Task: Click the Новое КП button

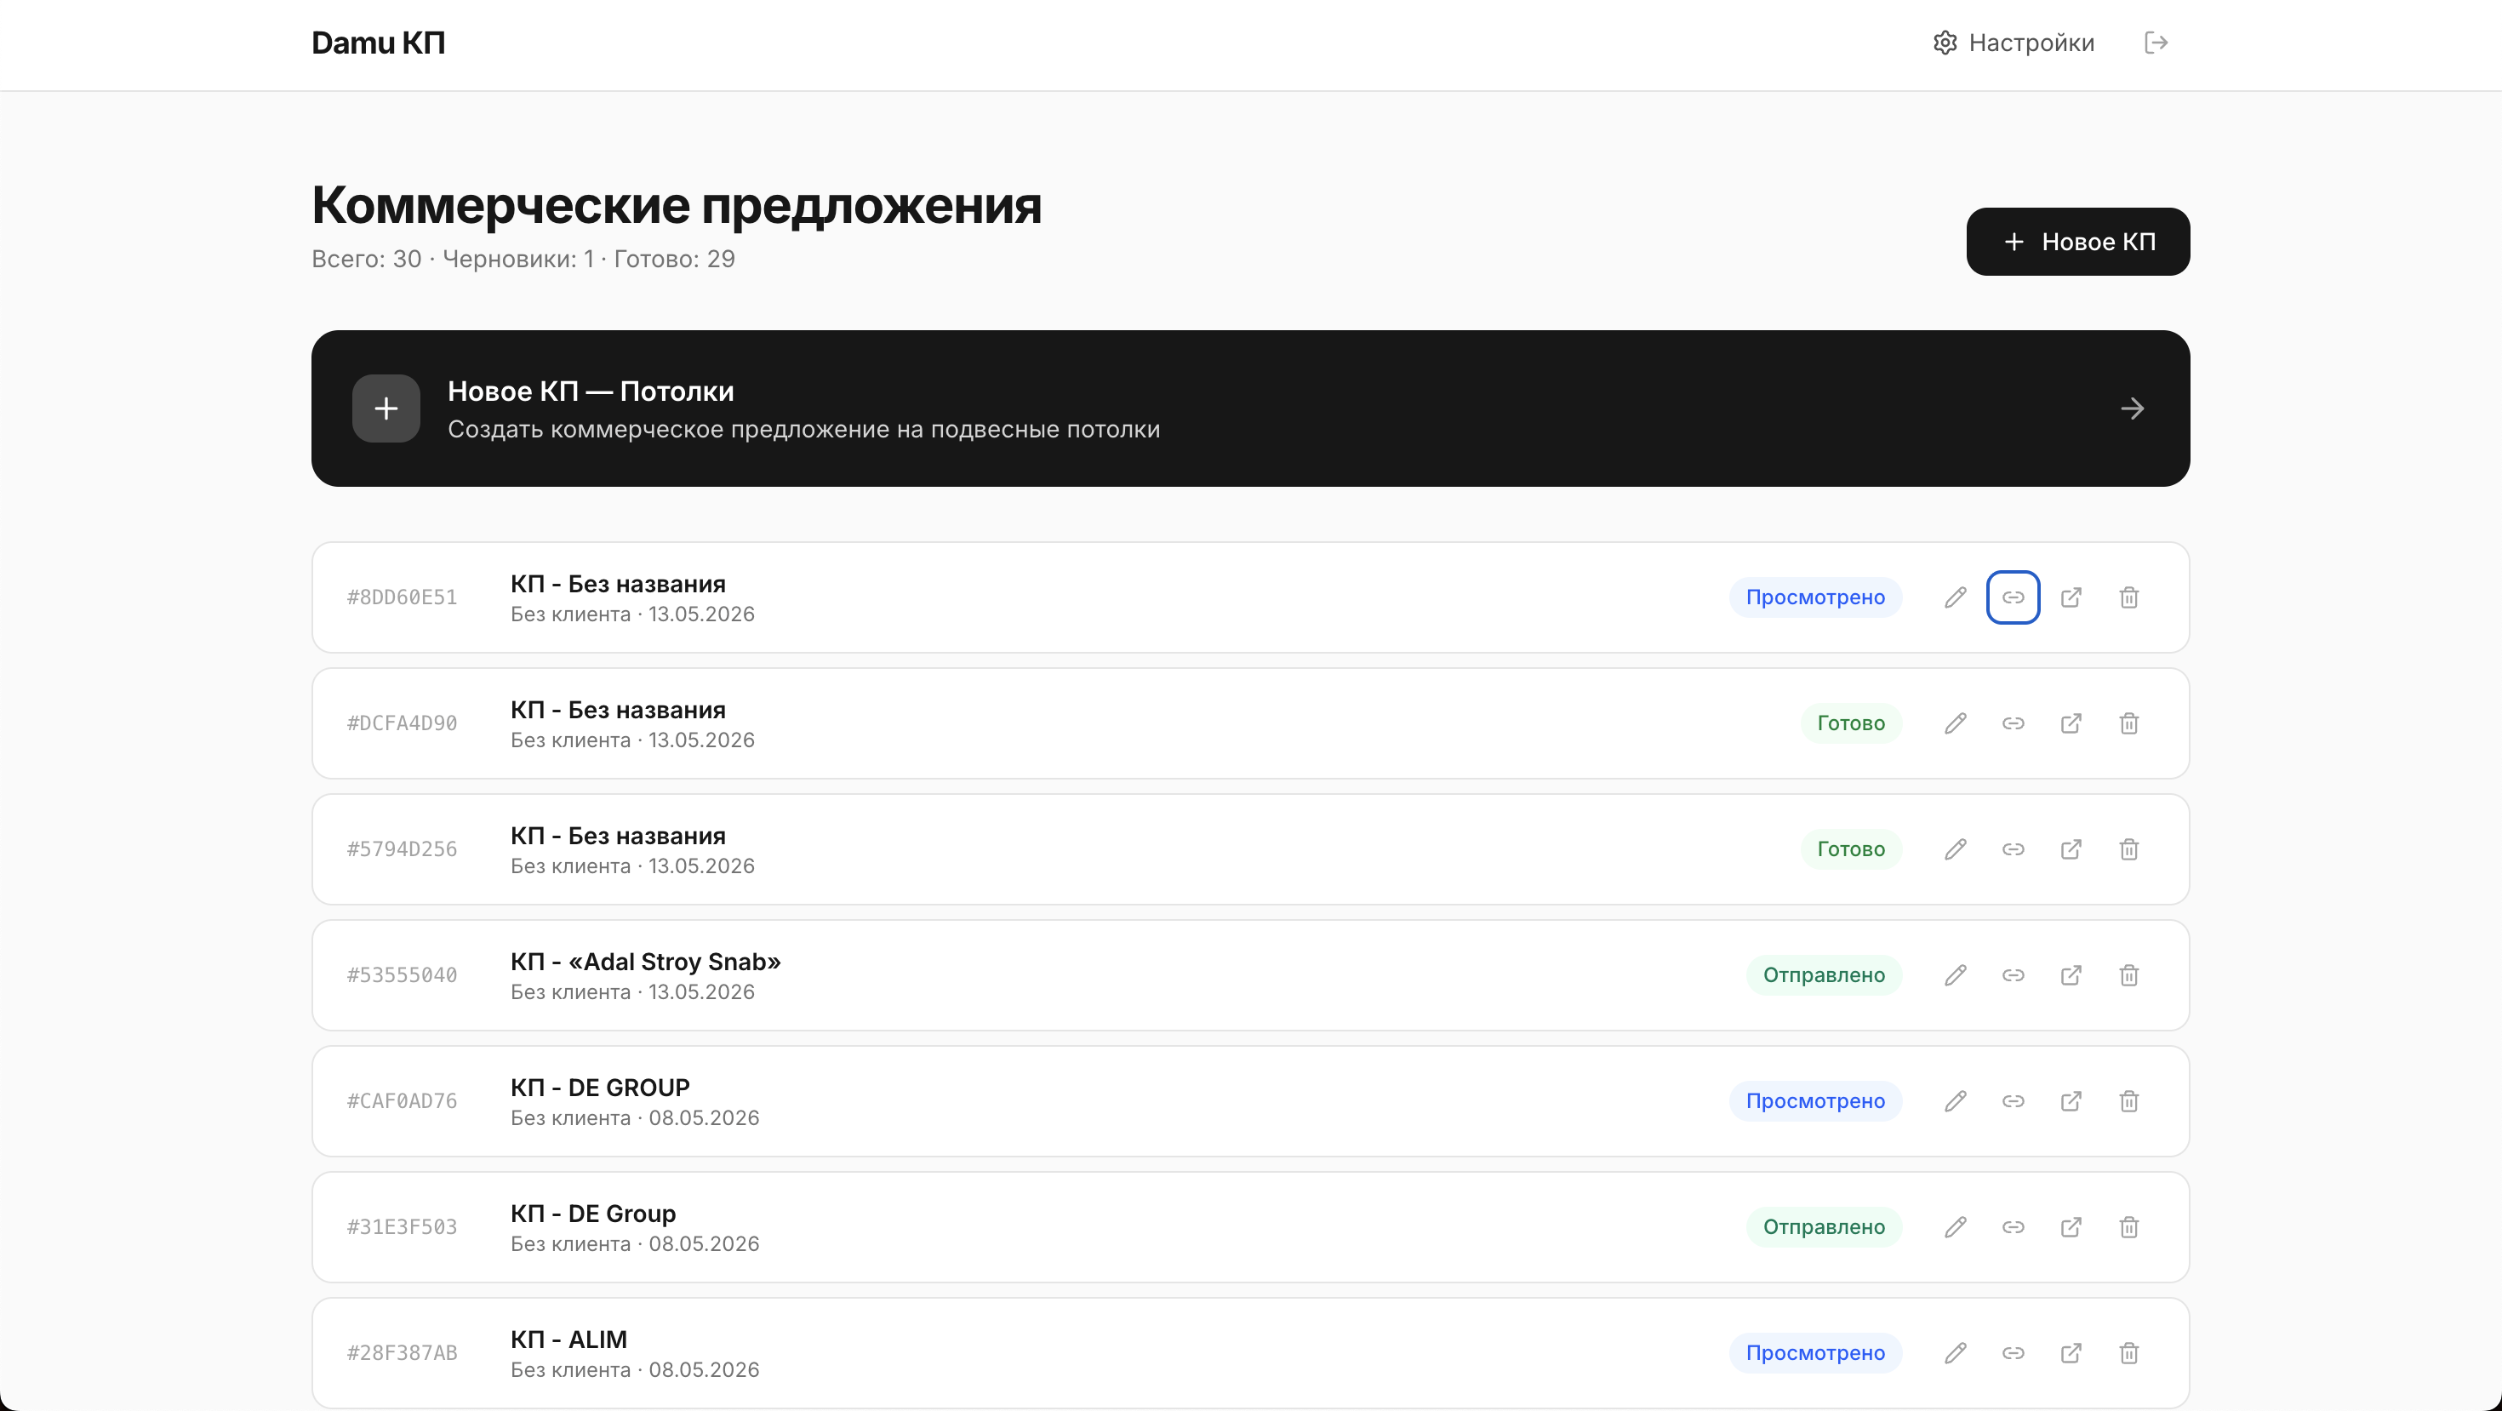Action: pyautogui.click(x=2077, y=242)
